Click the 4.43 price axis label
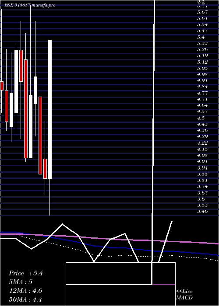The image size is (219, 306). [202, 124]
